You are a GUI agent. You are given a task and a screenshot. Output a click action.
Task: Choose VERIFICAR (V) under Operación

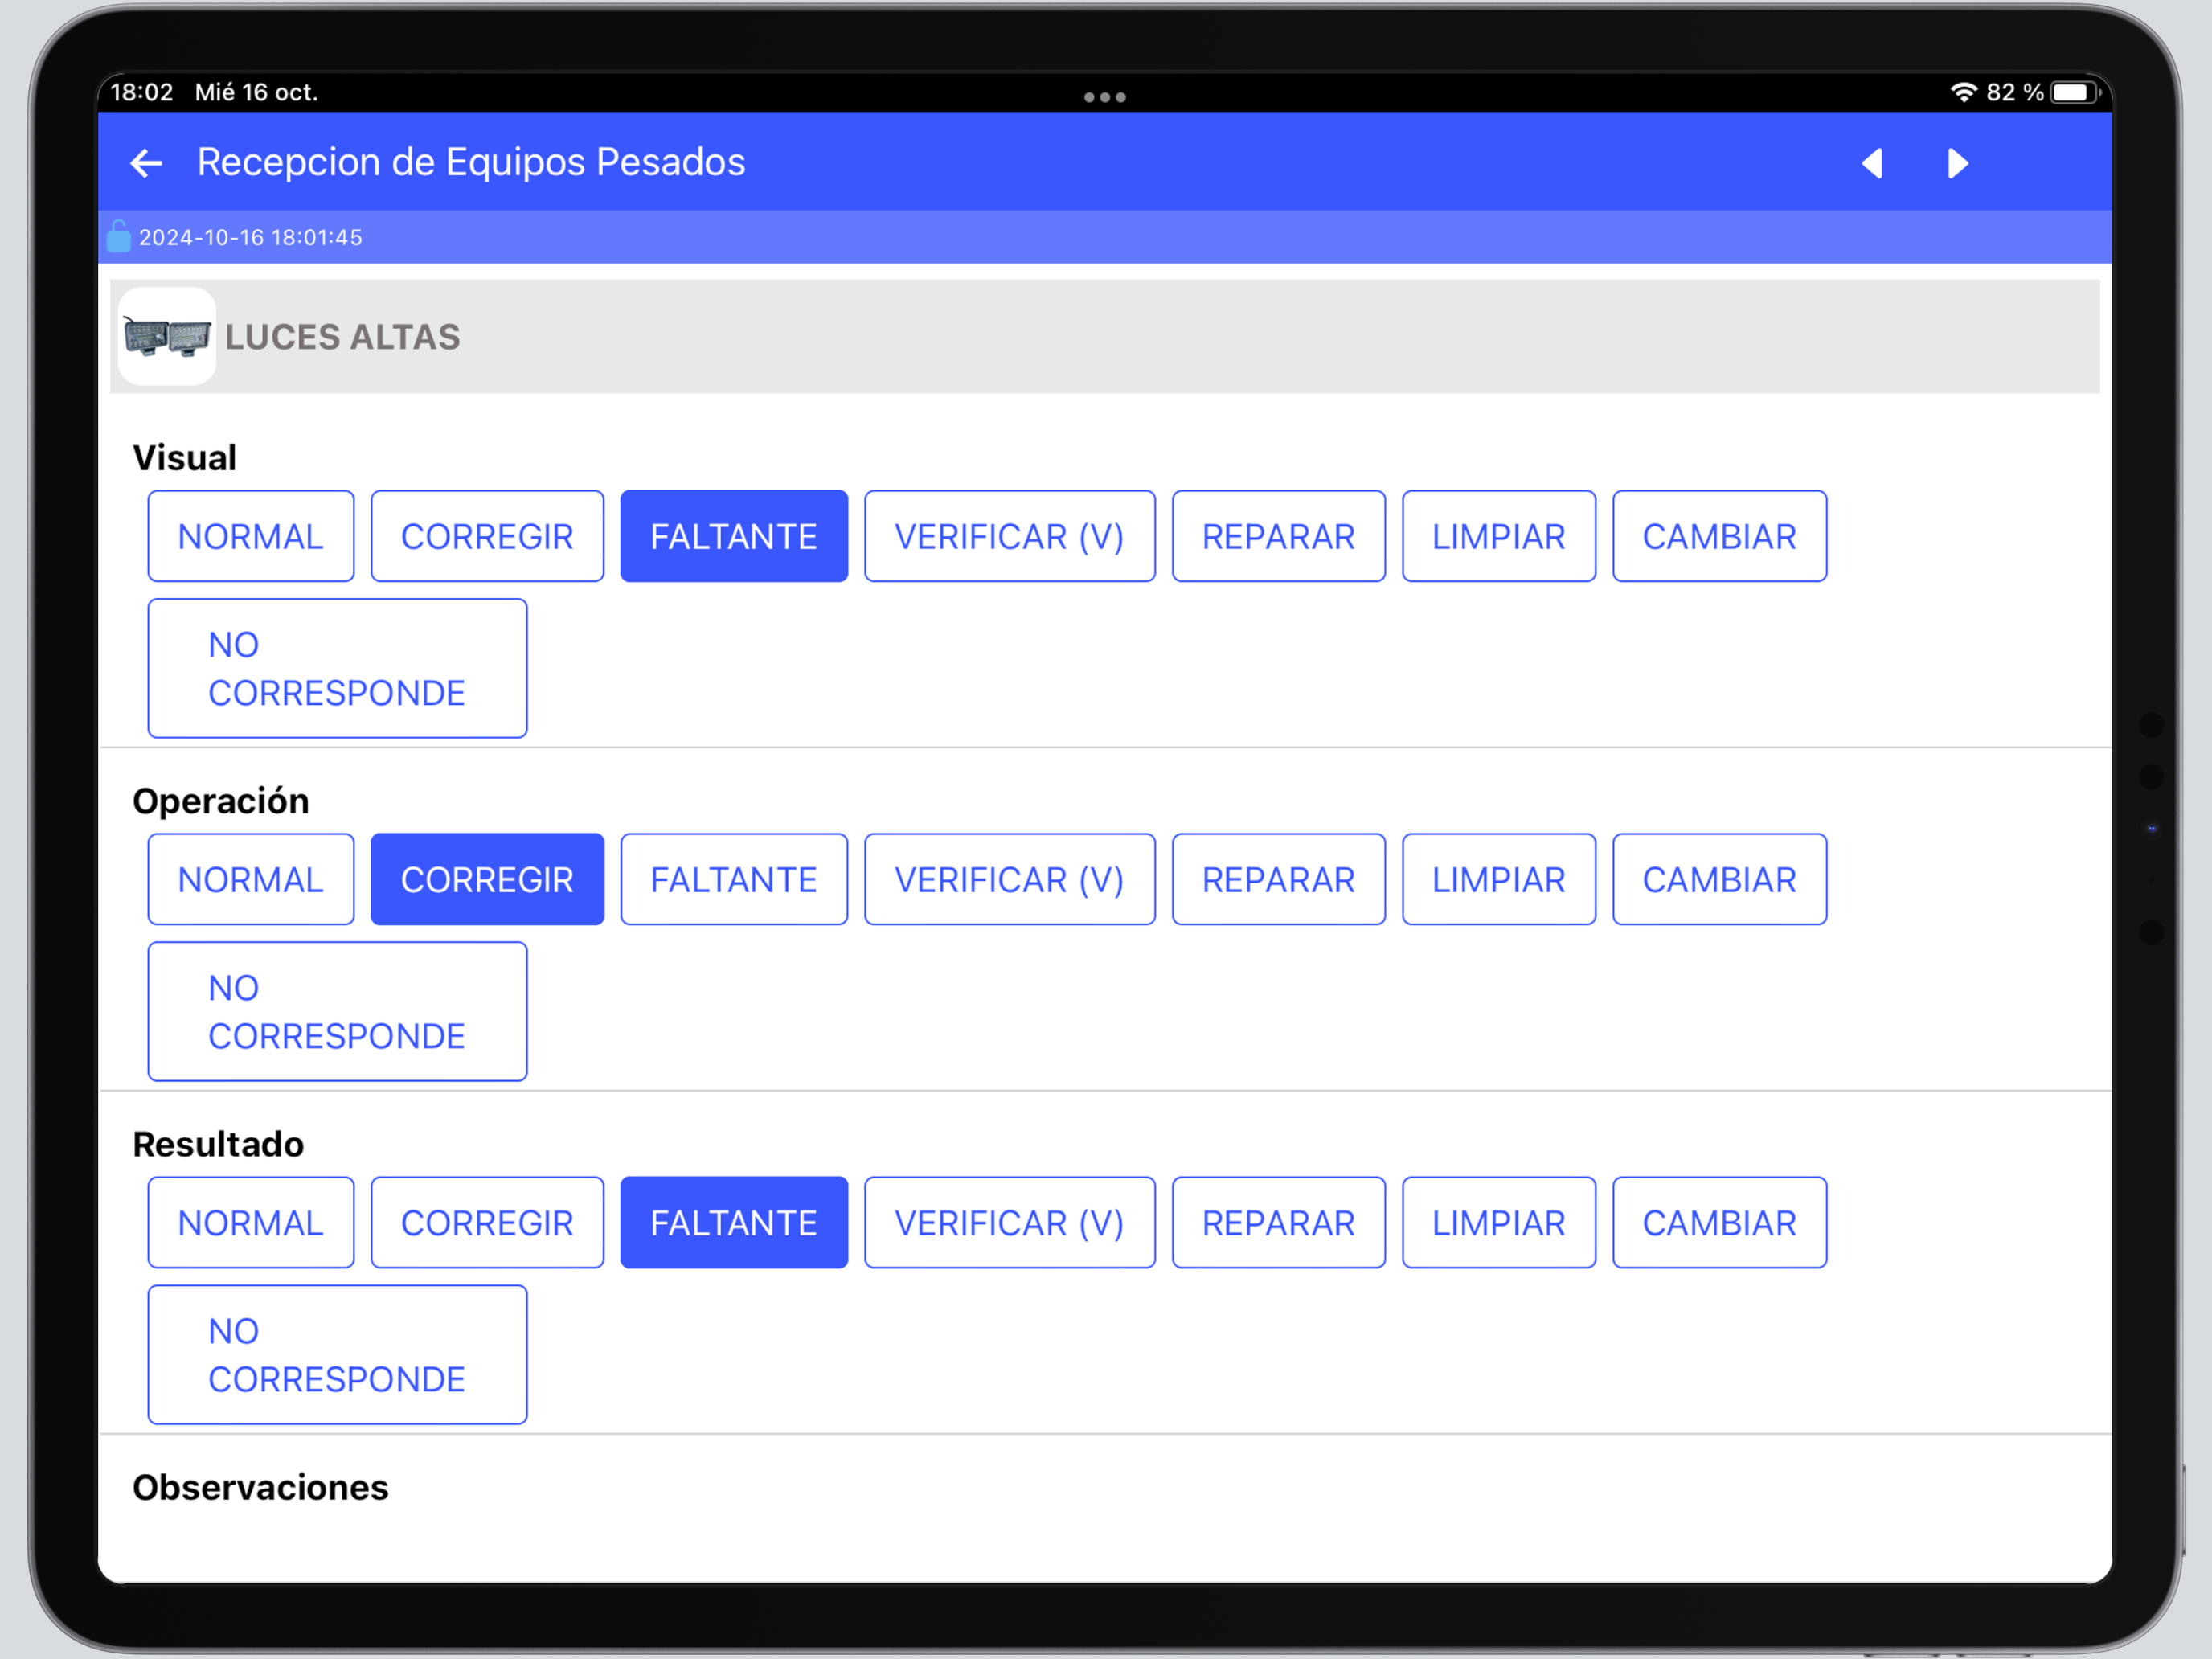(1010, 879)
